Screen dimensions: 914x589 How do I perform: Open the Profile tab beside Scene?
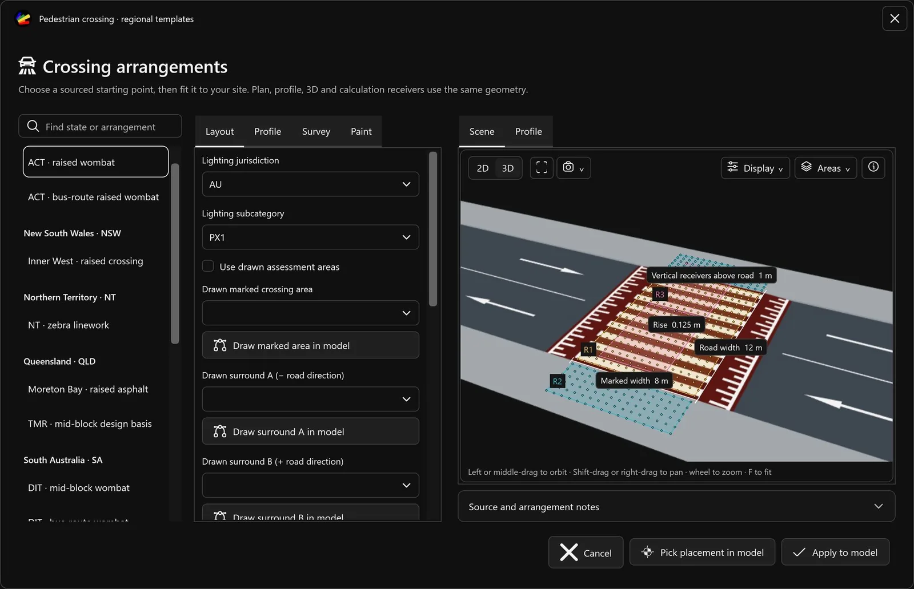528,131
